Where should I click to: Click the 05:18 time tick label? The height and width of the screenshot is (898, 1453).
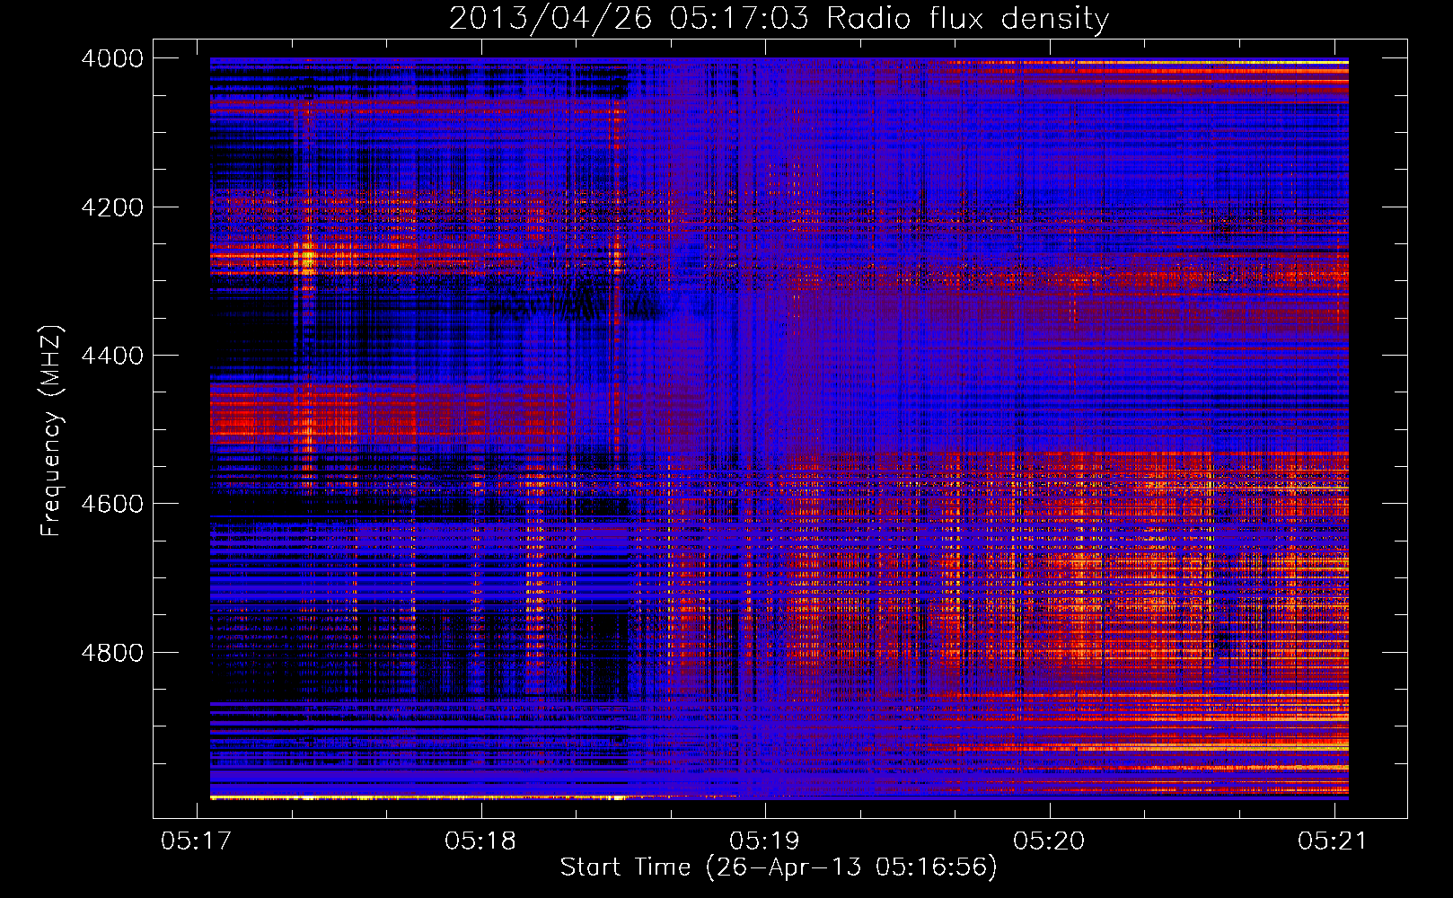(x=480, y=841)
